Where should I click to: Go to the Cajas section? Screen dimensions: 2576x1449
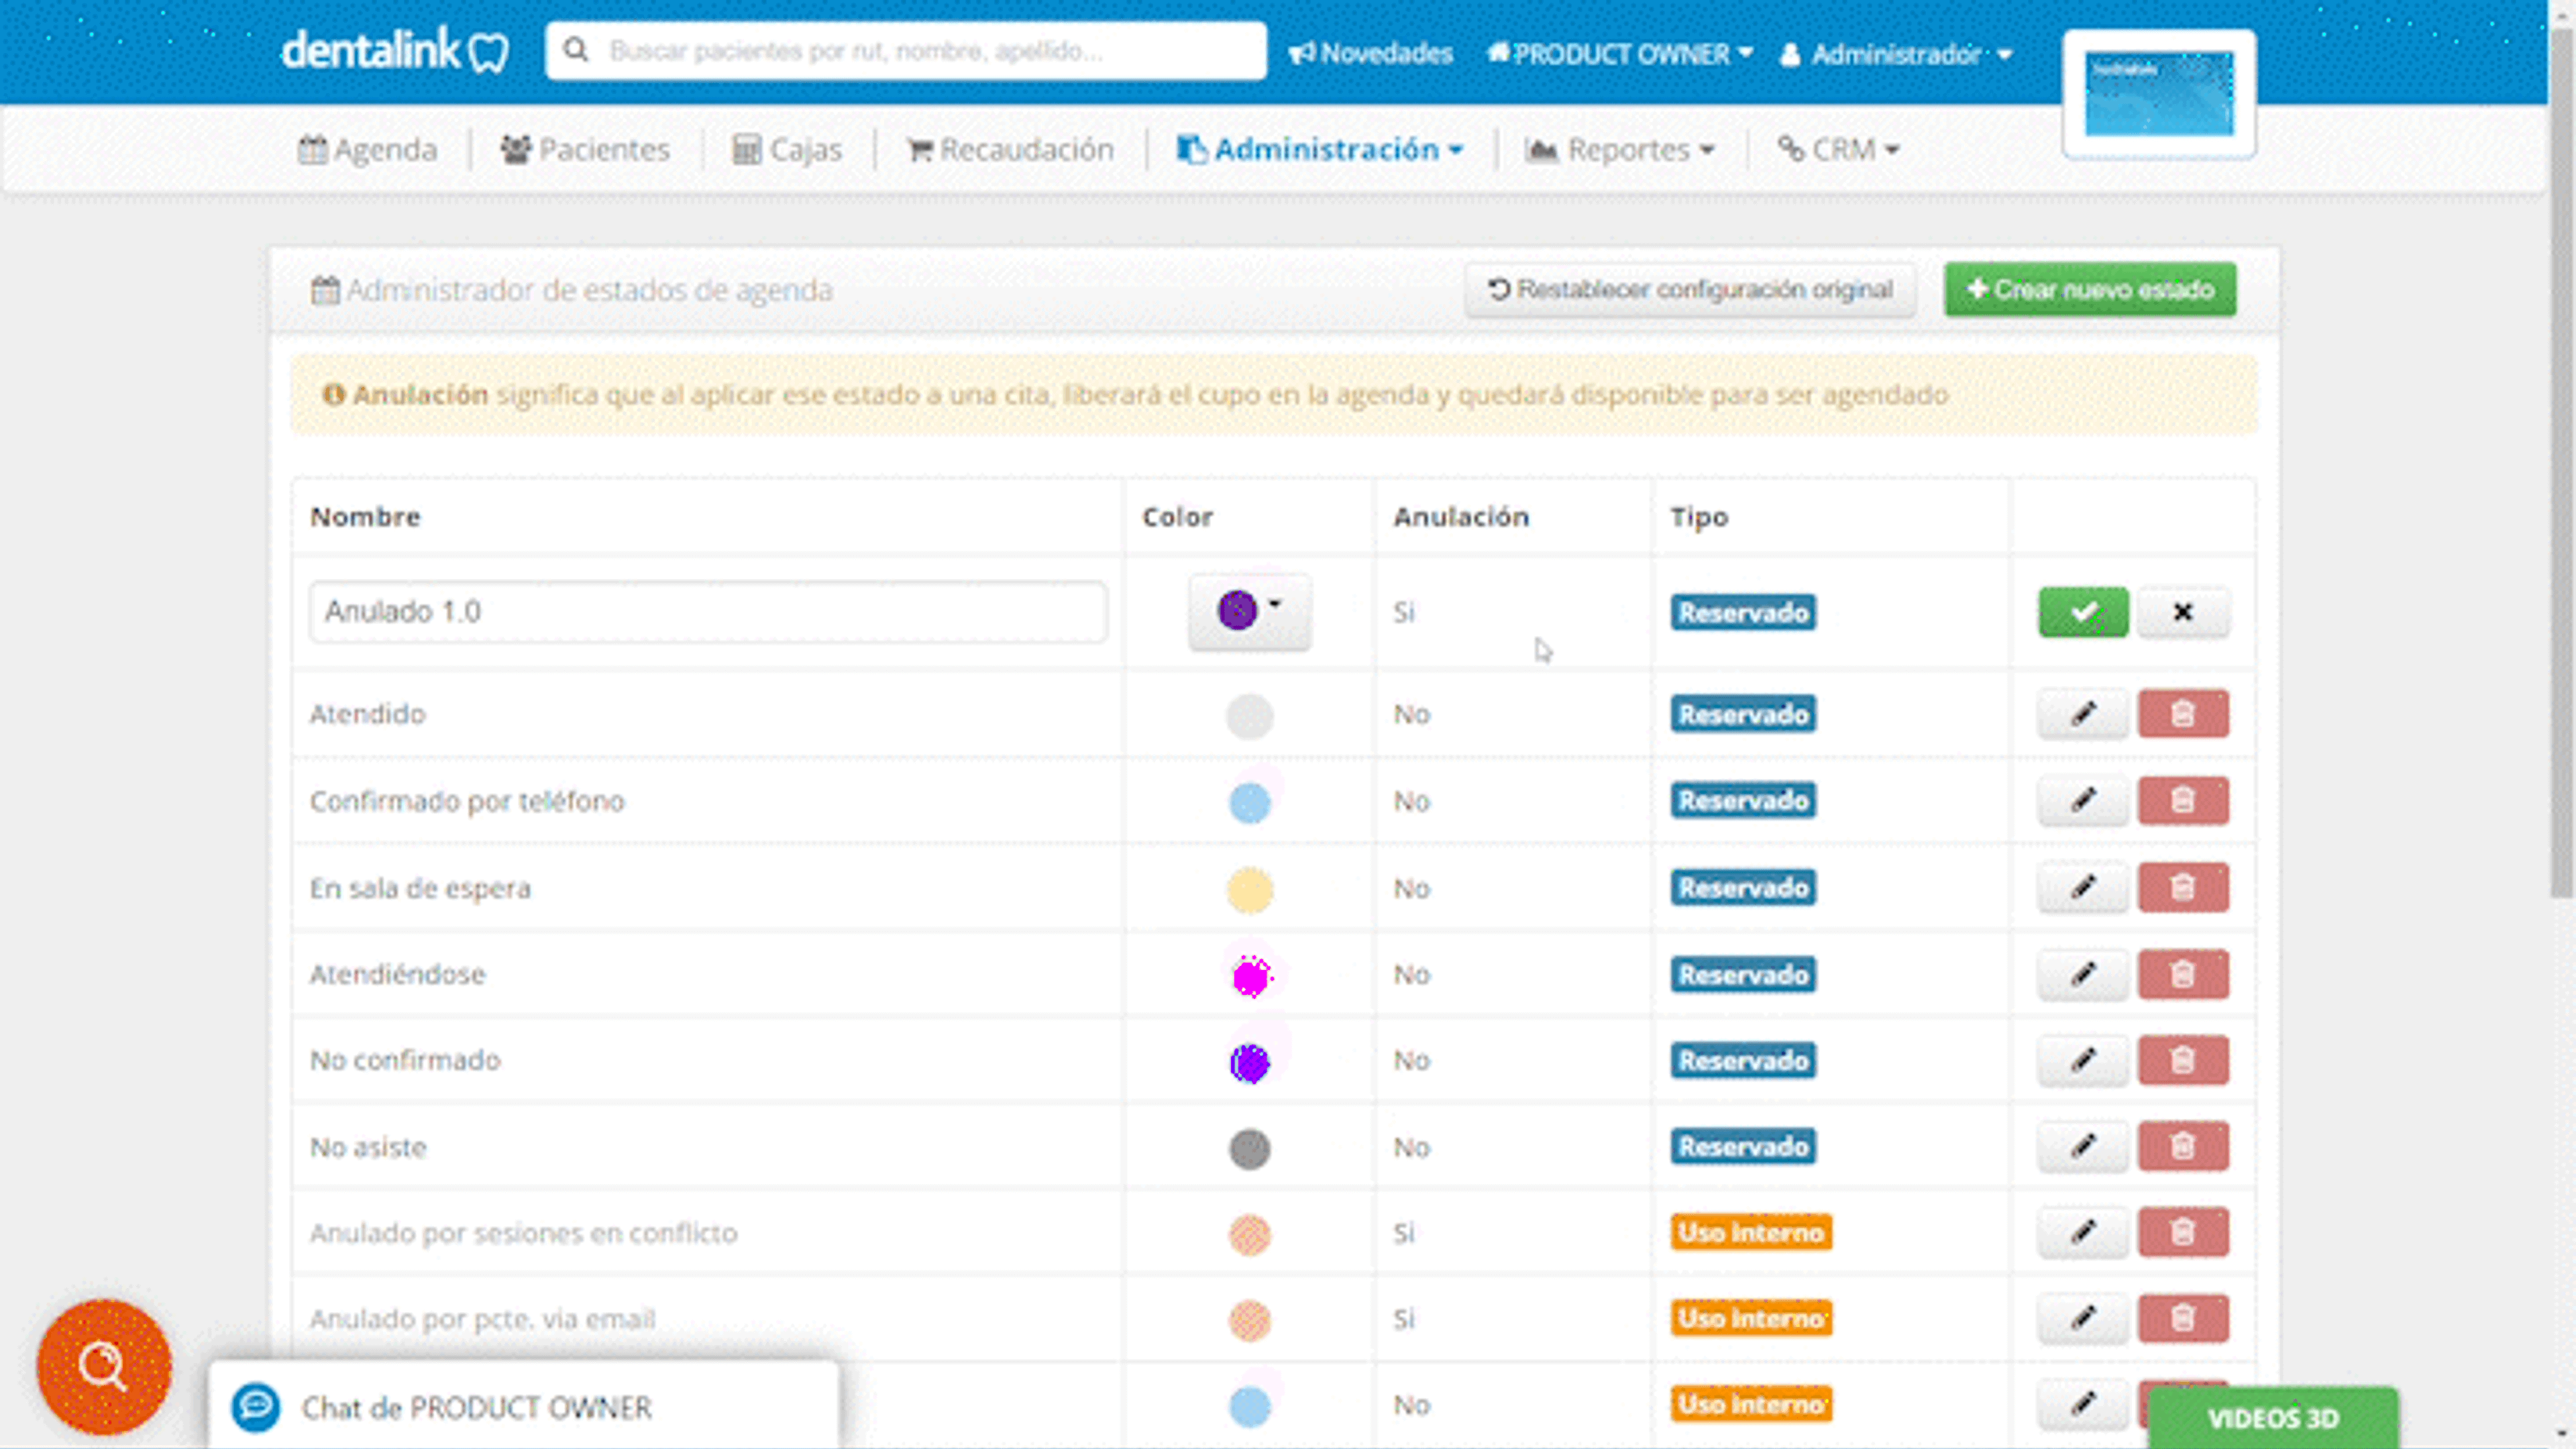click(787, 150)
